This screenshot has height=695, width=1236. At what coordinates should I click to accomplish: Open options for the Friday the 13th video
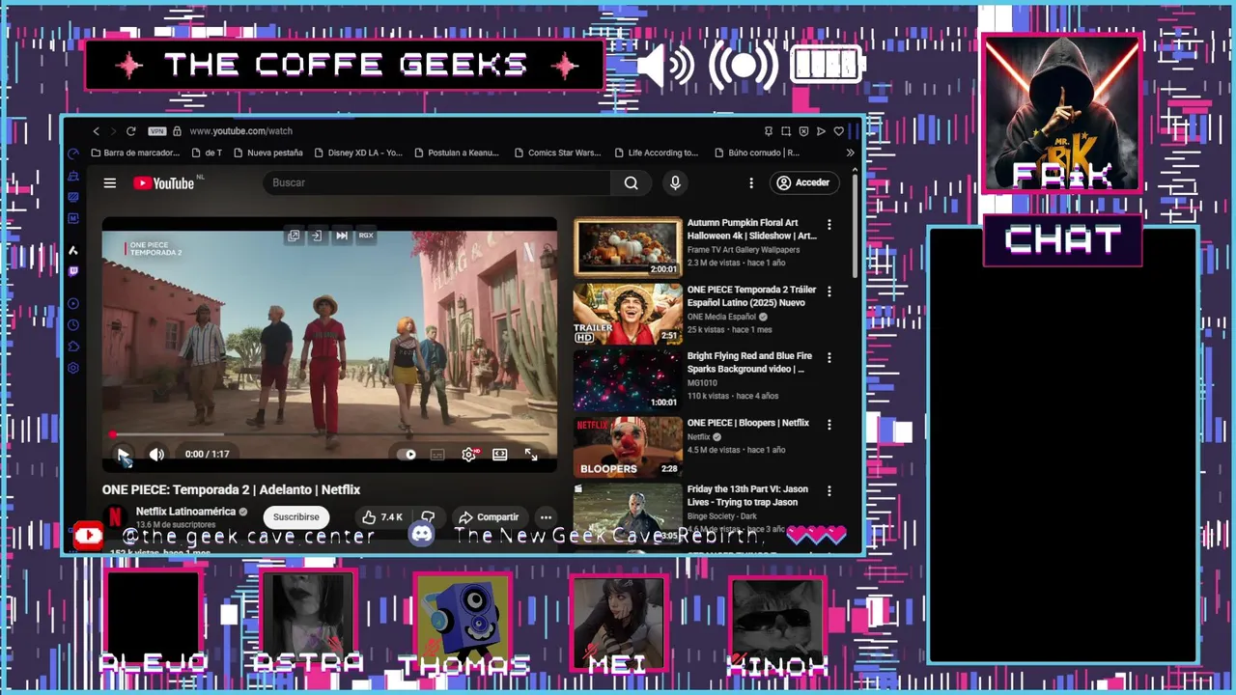point(829,491)
